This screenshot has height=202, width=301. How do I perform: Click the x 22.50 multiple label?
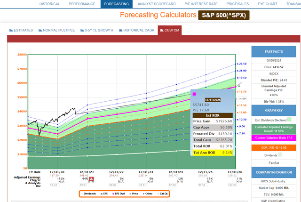tap(242, 64)
